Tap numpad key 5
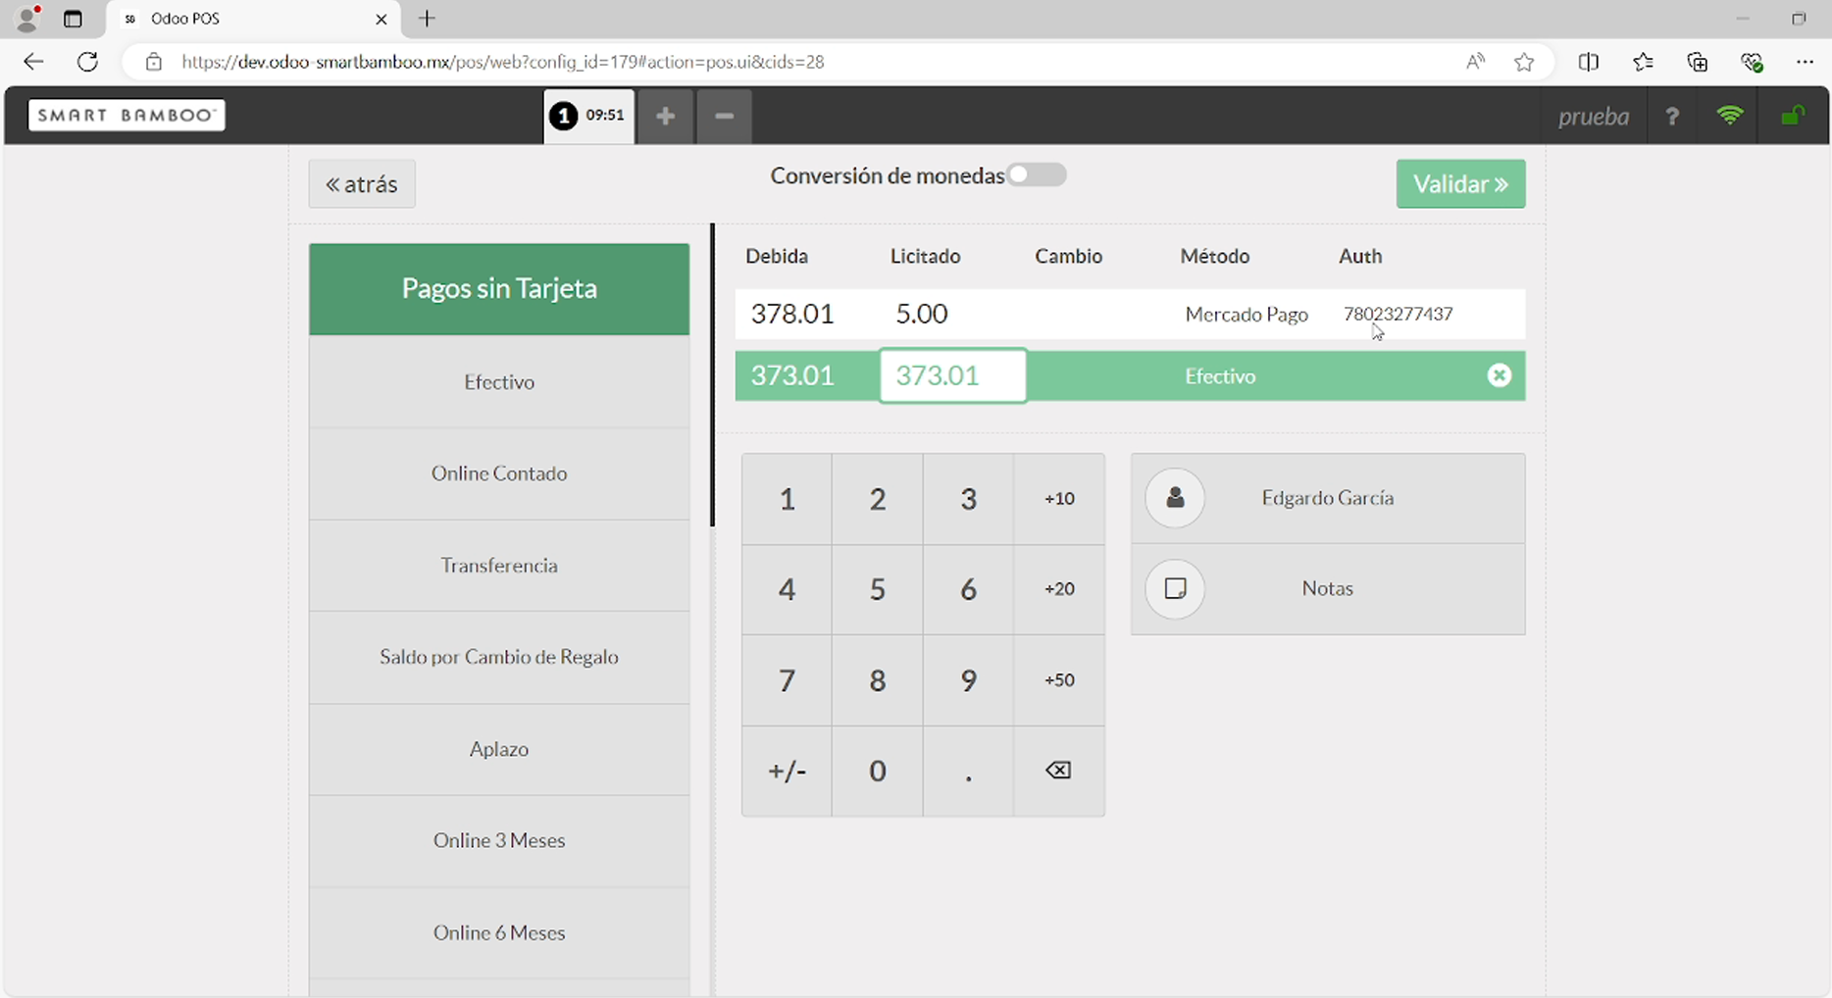This screenshot has height=998, width=1832. click(x=878, y=589)
